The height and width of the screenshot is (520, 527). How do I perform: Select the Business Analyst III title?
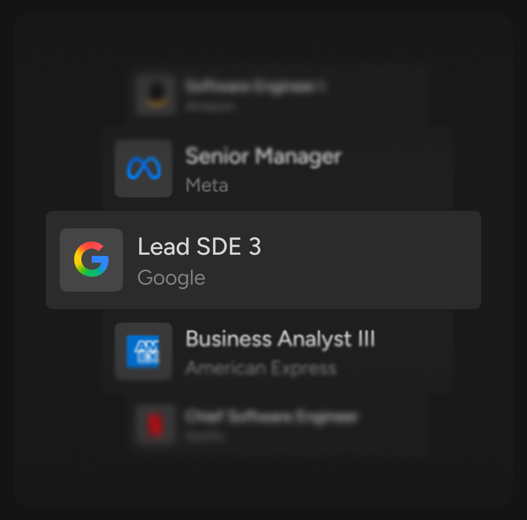(280, 339)
